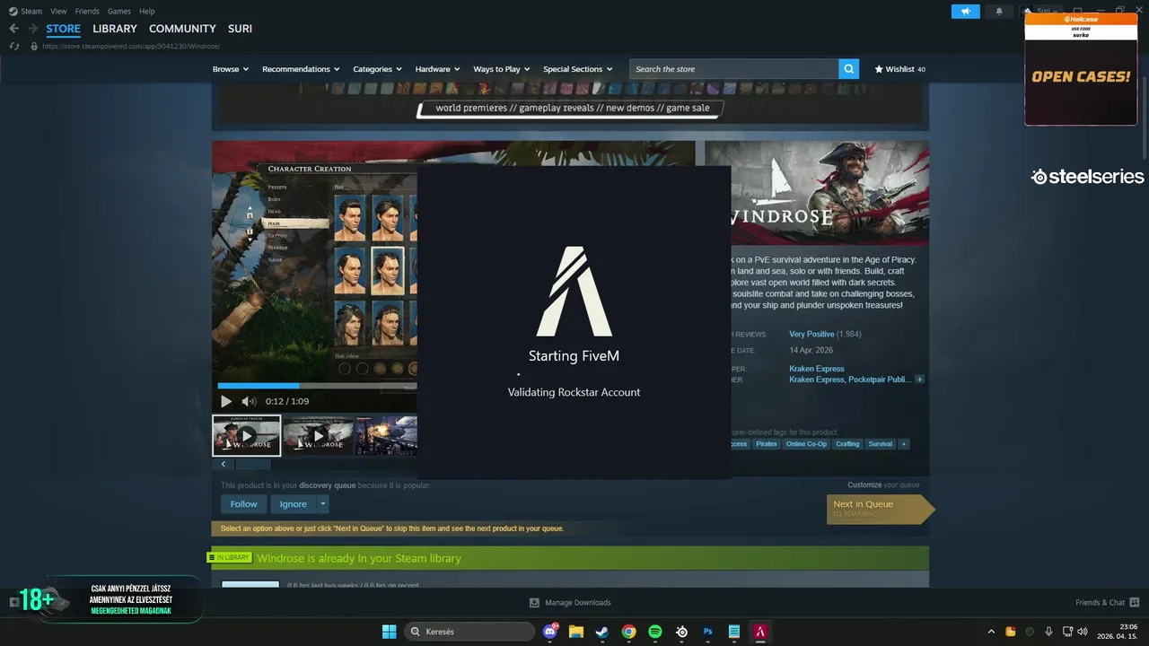Open the Ignore options dropdown arrow
Screen dimensions: 1149x646
(323, 504)
